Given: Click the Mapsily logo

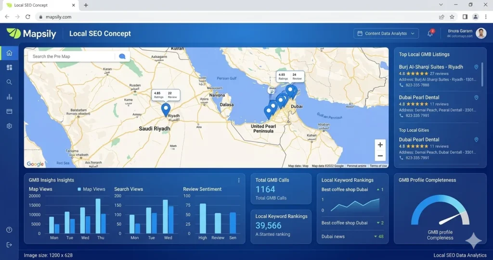Looking at the screenshot, I should (x=31, y=34).
